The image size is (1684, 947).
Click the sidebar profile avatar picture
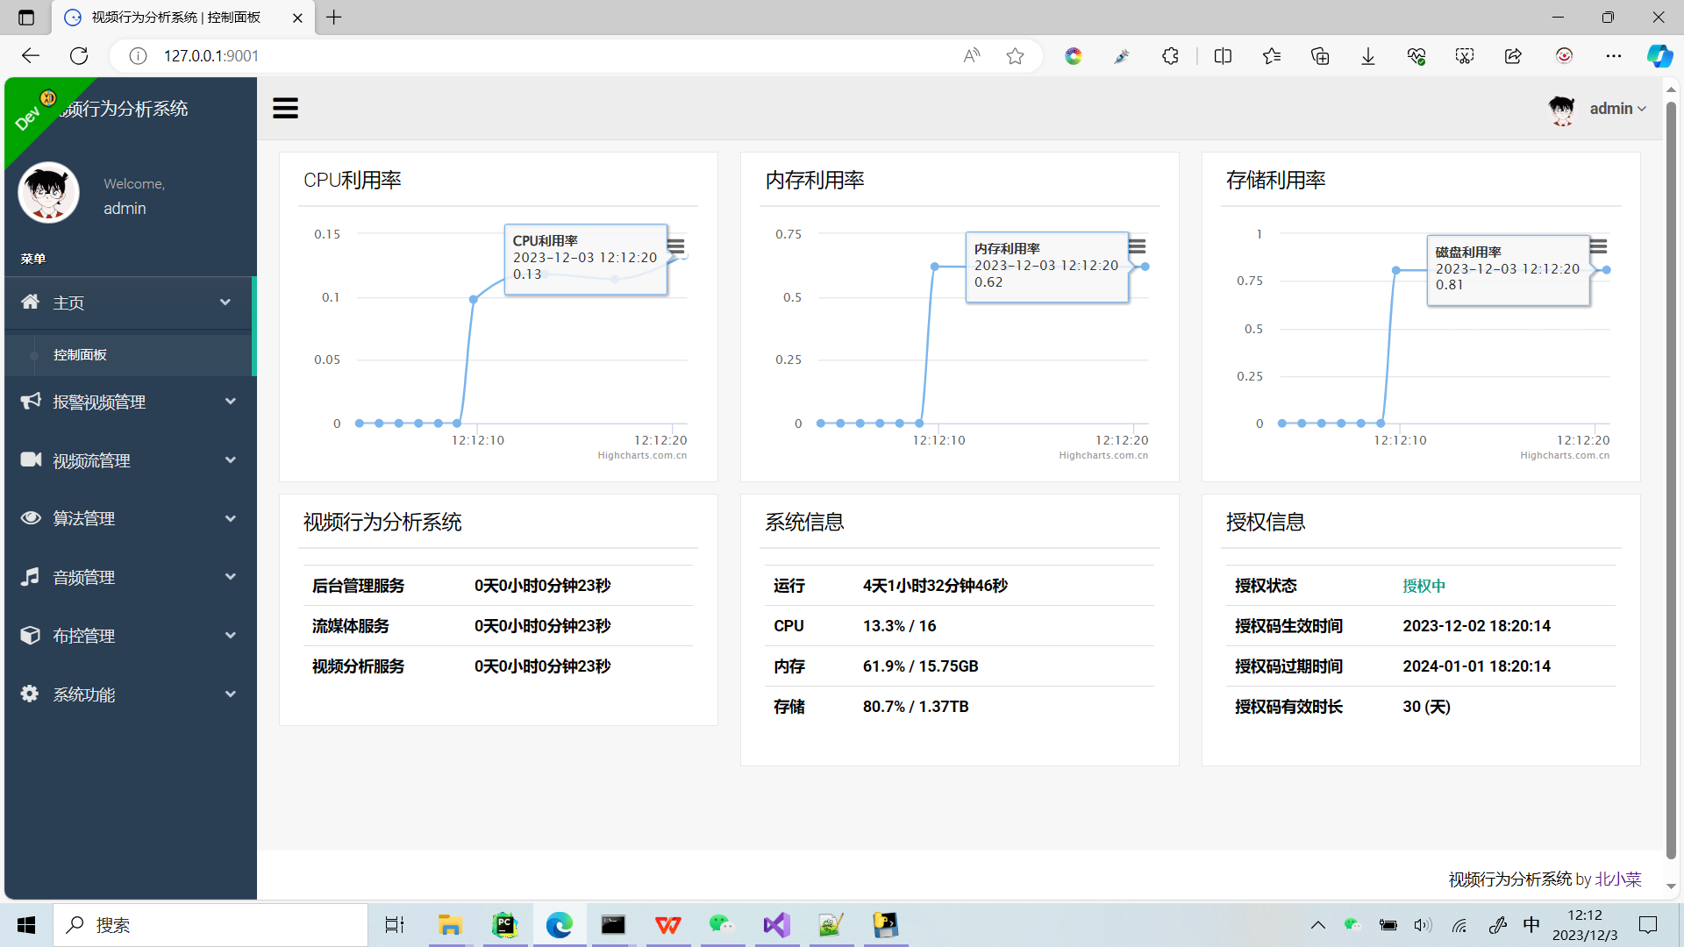49,193
